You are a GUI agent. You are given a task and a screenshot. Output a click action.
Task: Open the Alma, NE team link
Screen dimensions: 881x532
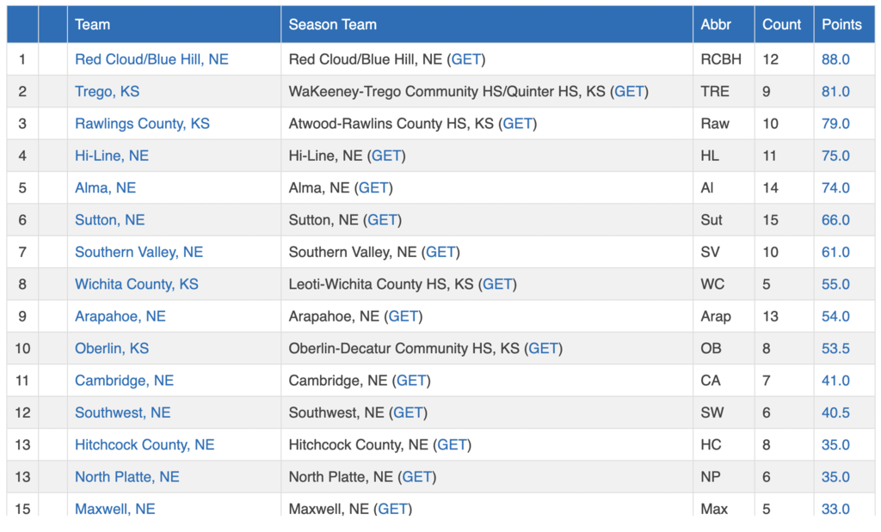(105, 187)
